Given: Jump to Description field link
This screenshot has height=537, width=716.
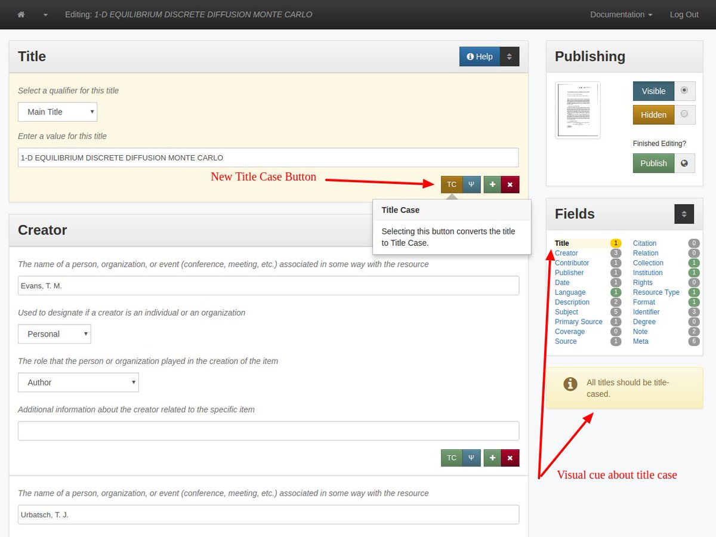Looking at the screenshot, I should coord(572,302).
